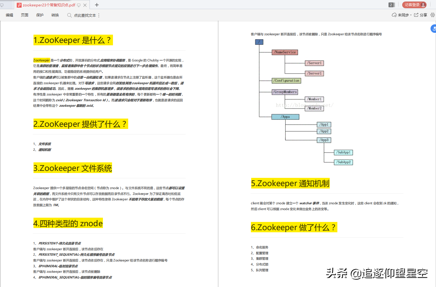
Task: Open the 转换 menu
Action: (55, 15)
